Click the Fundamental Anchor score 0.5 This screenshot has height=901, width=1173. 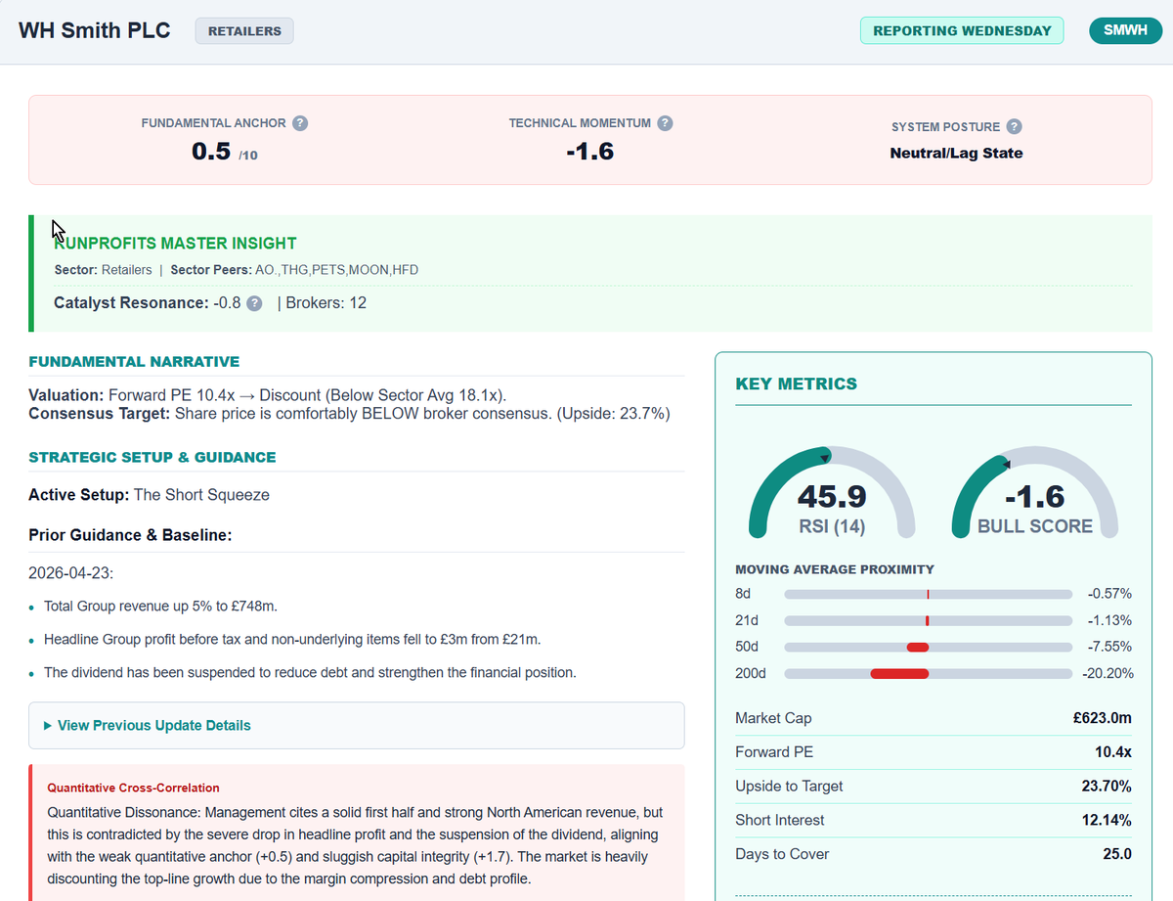[x=211, y=151]
